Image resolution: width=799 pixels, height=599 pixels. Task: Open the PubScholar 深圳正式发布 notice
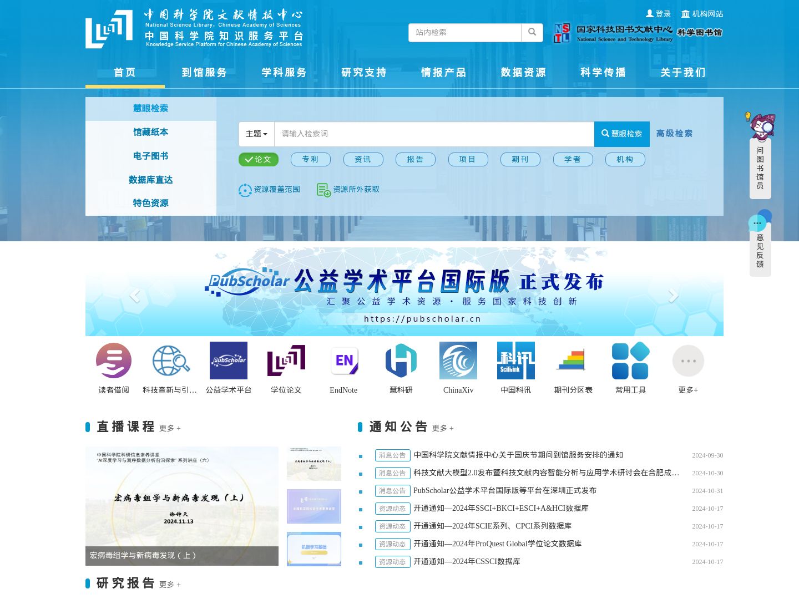coord(505,491)
